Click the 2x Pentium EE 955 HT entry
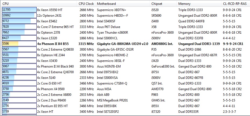250x116 pixels. click(53, 106)
